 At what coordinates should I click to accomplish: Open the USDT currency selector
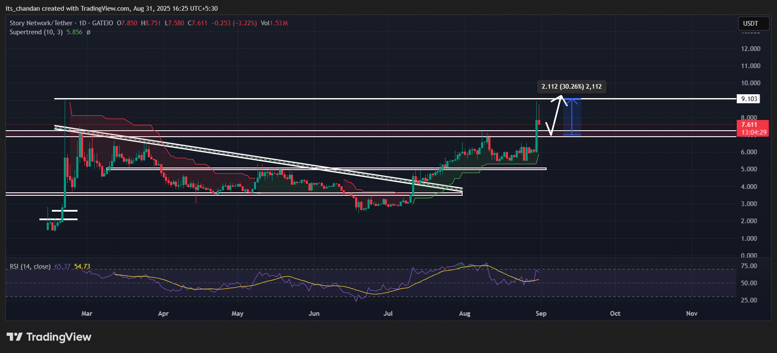pyautogui.click(x=750, y=24)
